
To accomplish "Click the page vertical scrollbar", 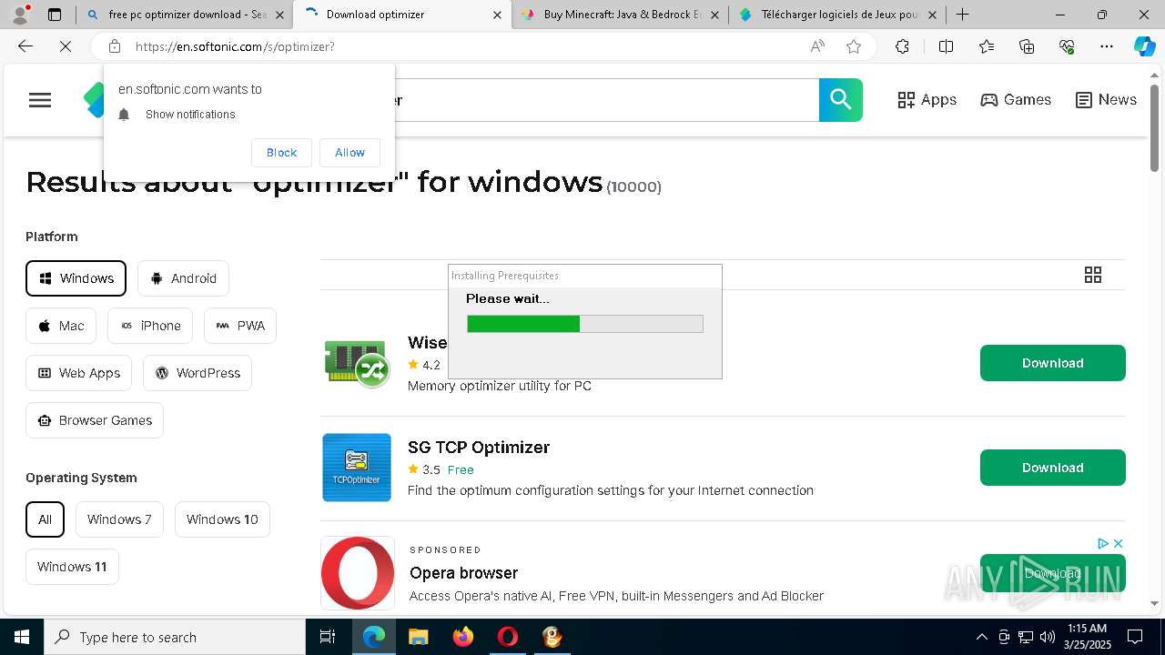I will pos(1154,127).
